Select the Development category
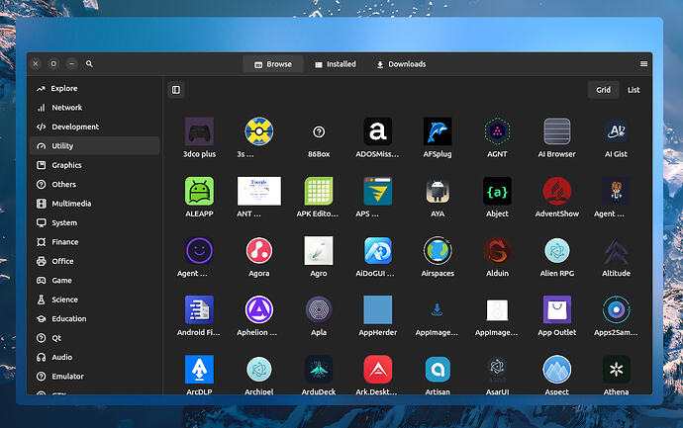This screenshot has width=683, height=428. [x=94, y=127]
